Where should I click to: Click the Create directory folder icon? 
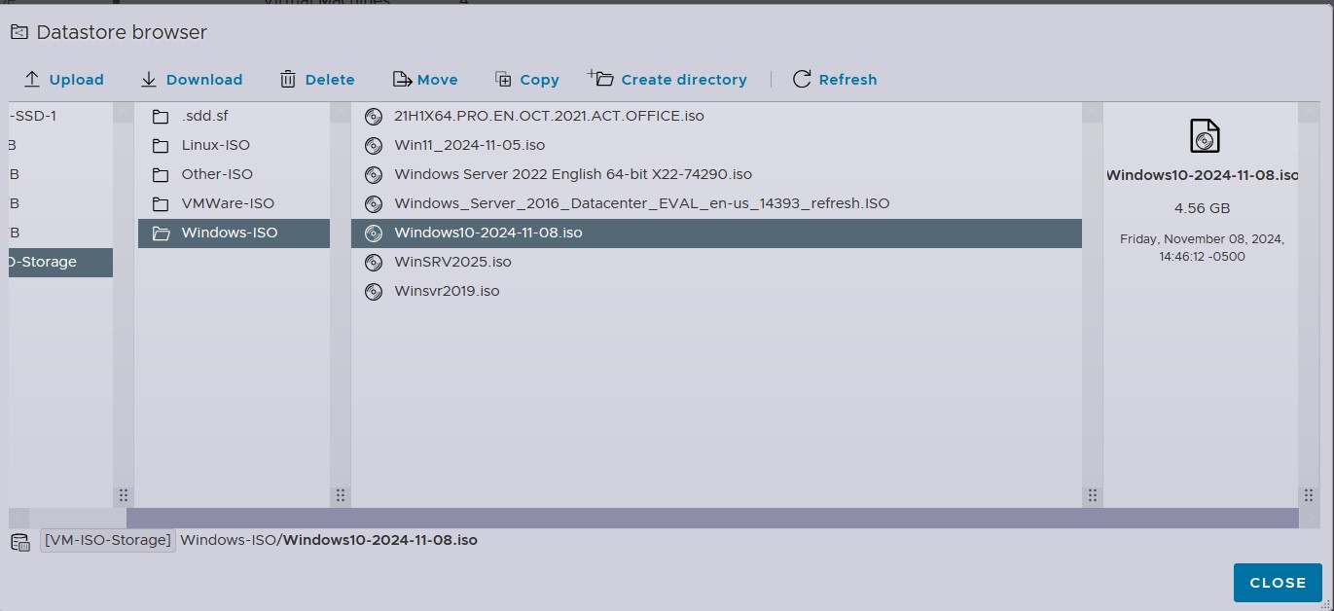[601, 79]
